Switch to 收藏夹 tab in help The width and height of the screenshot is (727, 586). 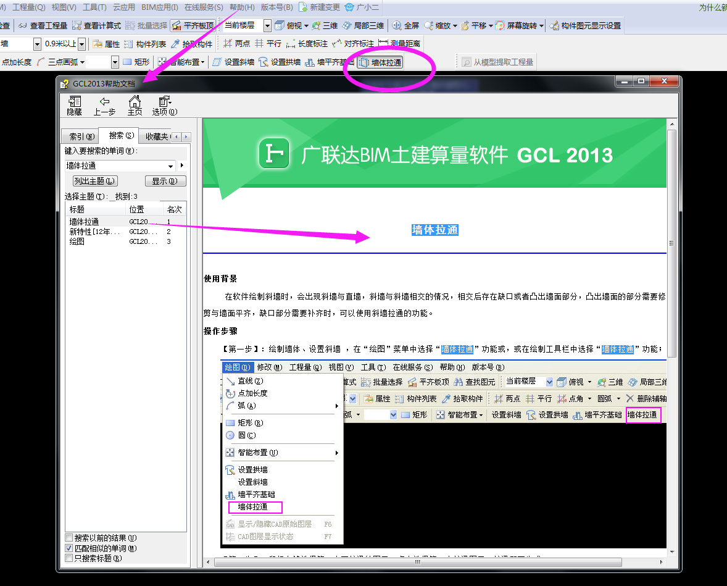(157, 136)
